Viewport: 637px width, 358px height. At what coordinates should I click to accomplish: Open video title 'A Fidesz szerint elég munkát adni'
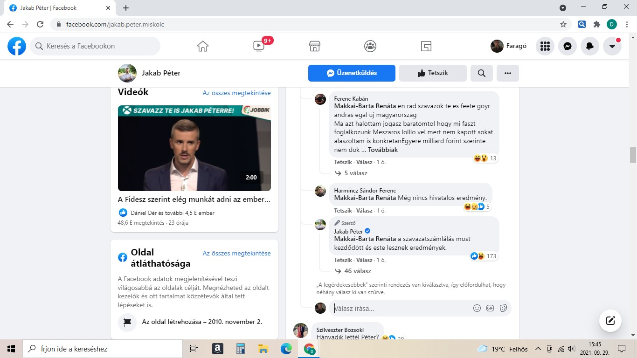pyautogui.click(x=194, y=200)
